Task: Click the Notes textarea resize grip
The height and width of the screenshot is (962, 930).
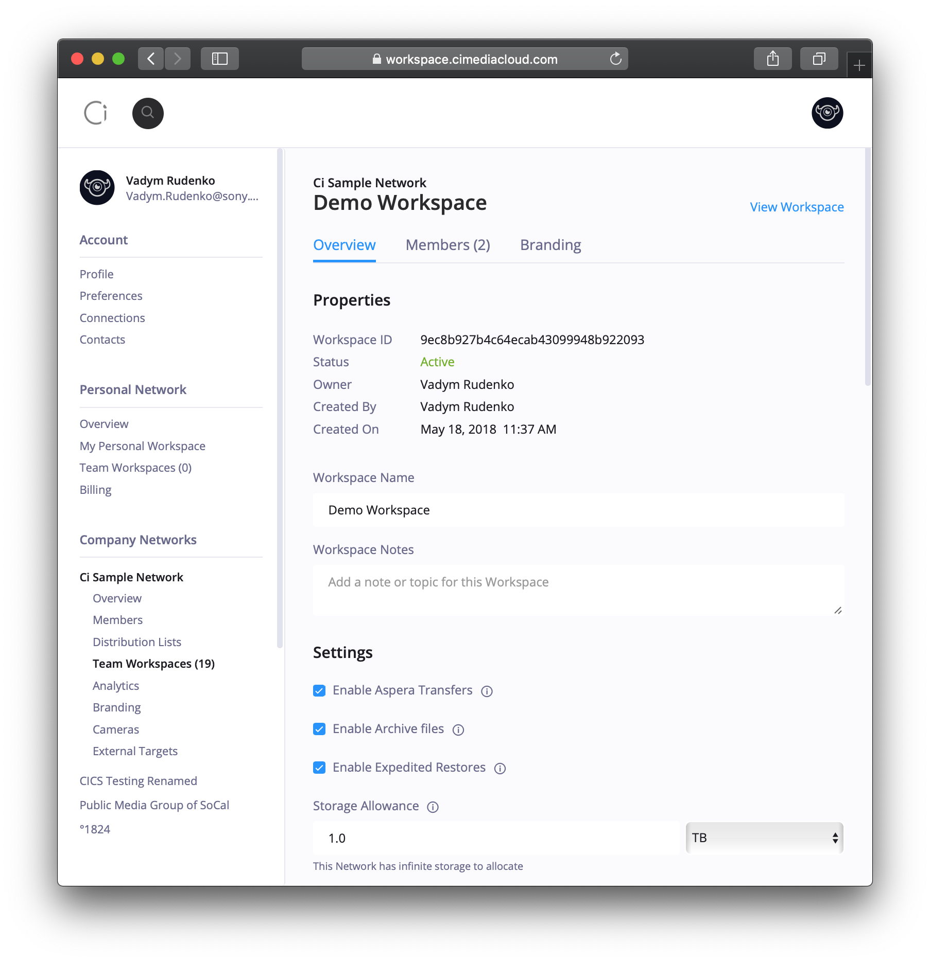Action: pos(838,610)
